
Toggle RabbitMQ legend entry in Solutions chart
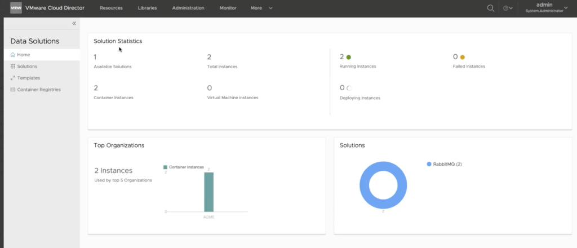[445, 164]
